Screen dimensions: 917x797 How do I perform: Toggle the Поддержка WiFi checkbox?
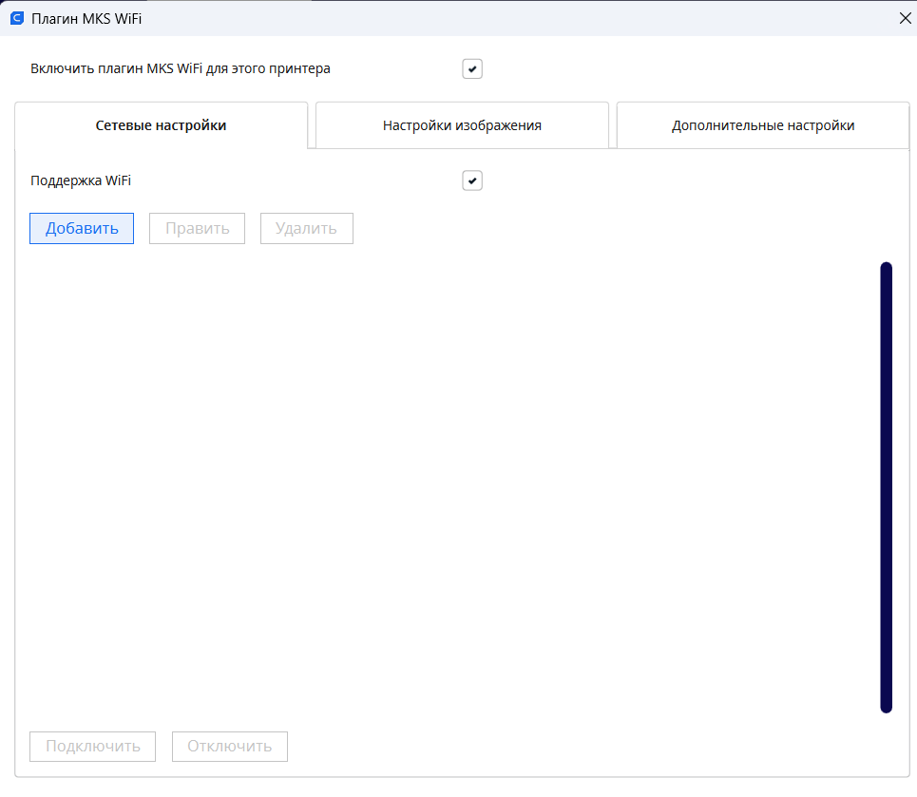click(x=472, y=180)
